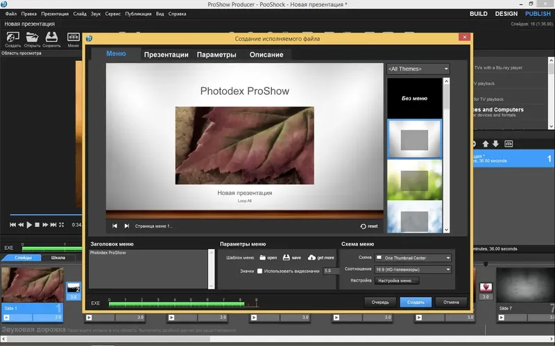555x346 pixels.
Task: Click the theme list scrollbar down arrow
Action: coord(446,230)
